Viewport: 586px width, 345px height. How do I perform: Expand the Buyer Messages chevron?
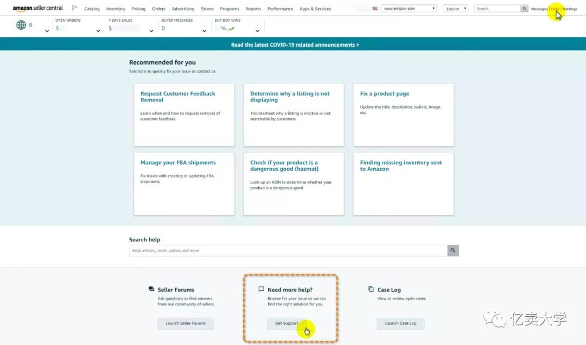pos(205,31)
